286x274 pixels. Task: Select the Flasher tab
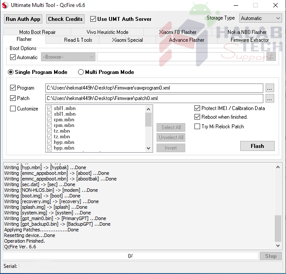point(24,39)
